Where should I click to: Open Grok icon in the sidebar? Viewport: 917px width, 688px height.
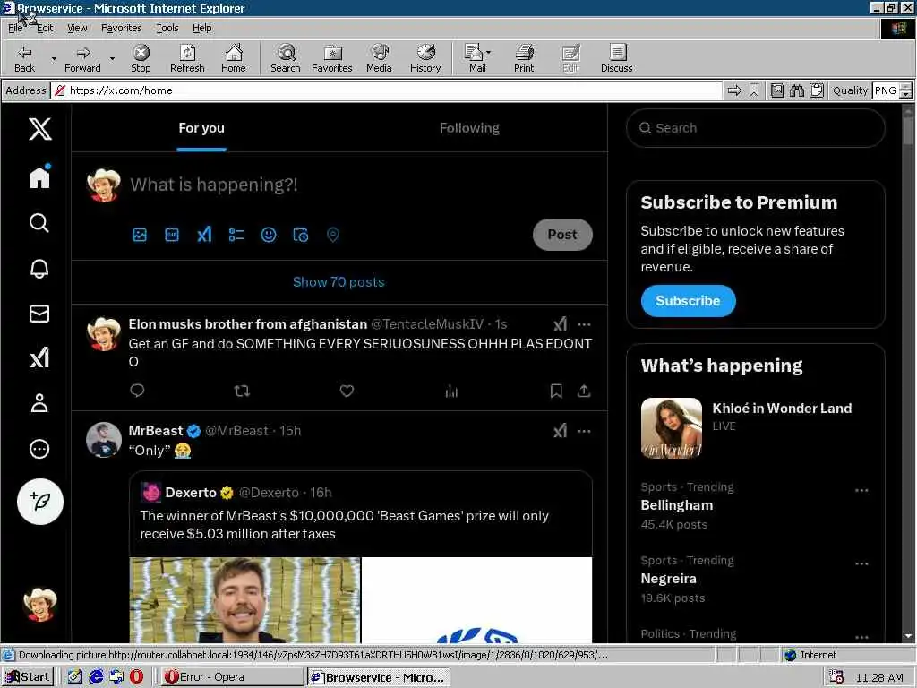click(x=39, y=357)
